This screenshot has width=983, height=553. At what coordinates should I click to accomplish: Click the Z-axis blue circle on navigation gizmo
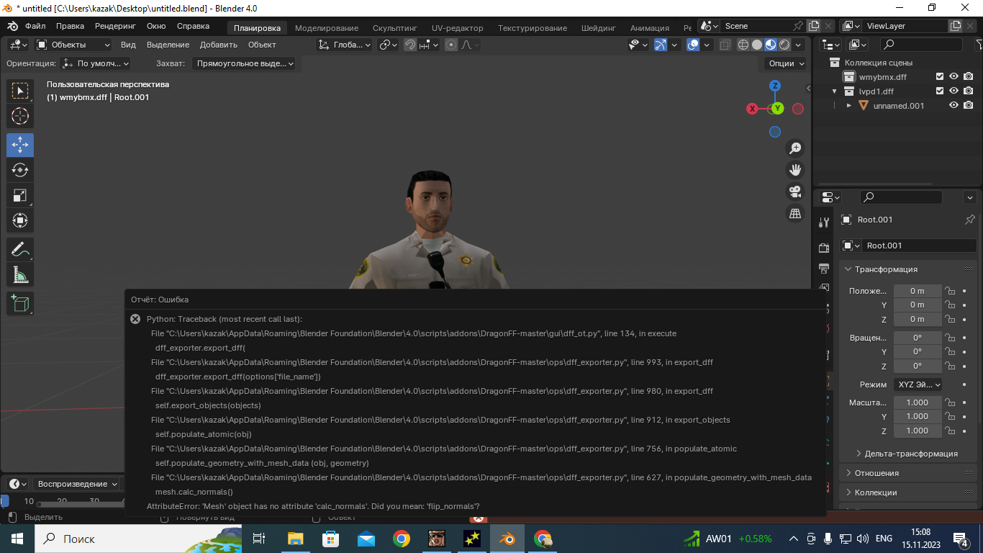click(x=775, y=86)
